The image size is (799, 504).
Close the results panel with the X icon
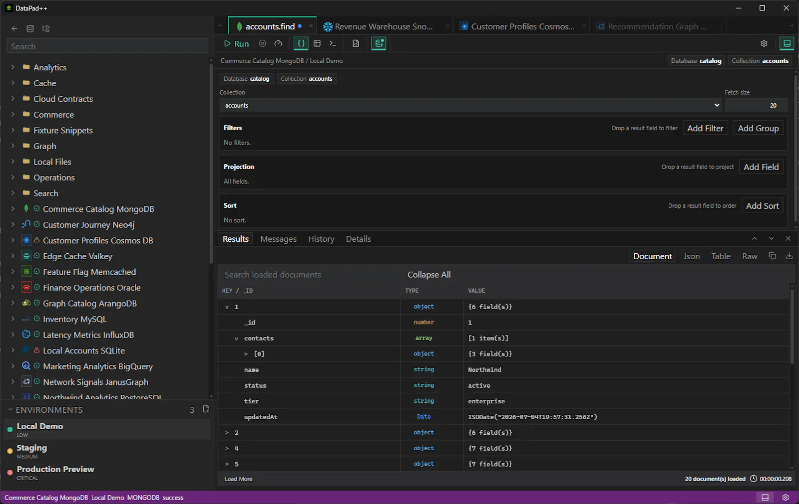pos(788,239)
